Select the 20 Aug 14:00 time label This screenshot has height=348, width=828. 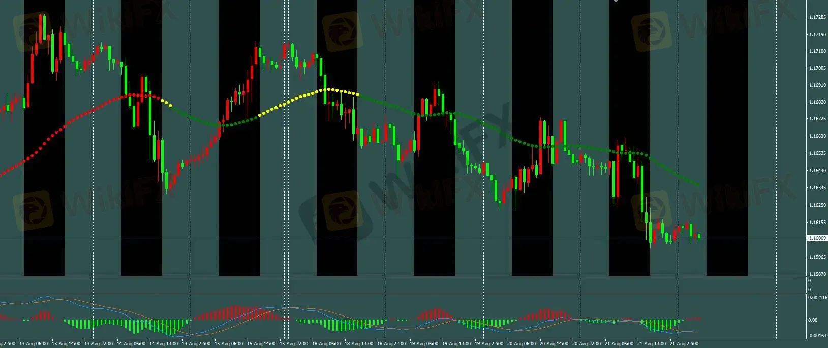click(x=554, y=344)
